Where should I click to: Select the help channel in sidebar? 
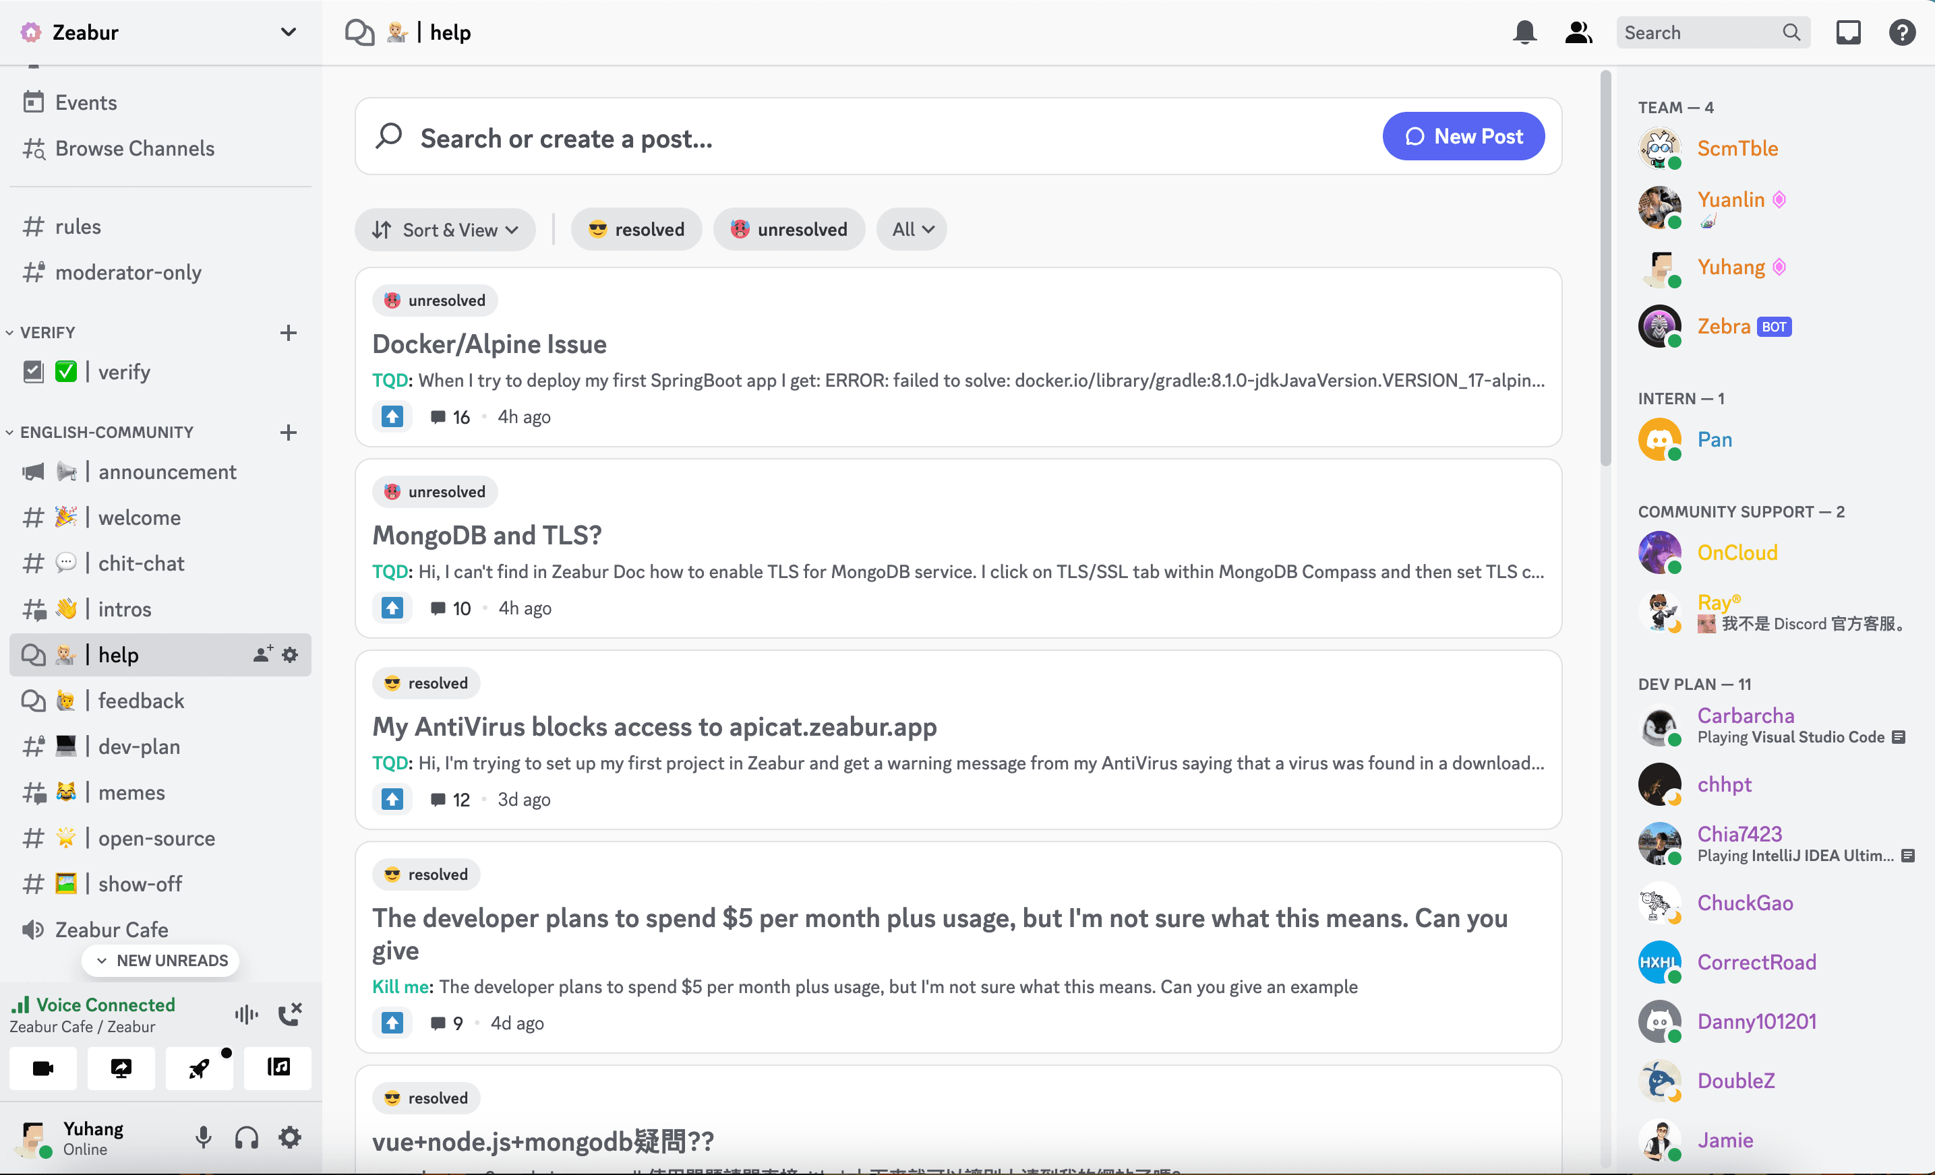point(116,654)
